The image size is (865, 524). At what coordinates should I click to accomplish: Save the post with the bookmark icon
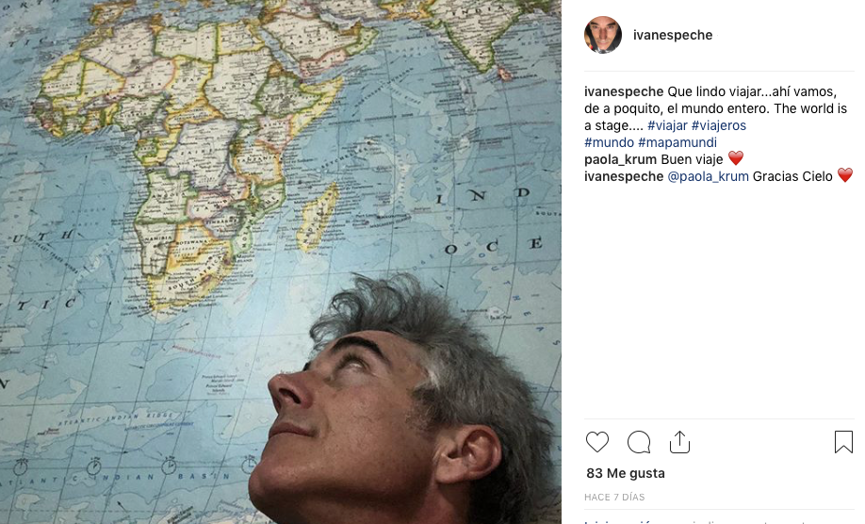843,442
